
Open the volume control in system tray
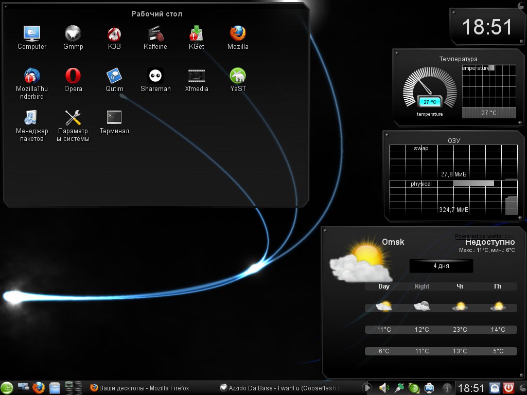[383, 388]
